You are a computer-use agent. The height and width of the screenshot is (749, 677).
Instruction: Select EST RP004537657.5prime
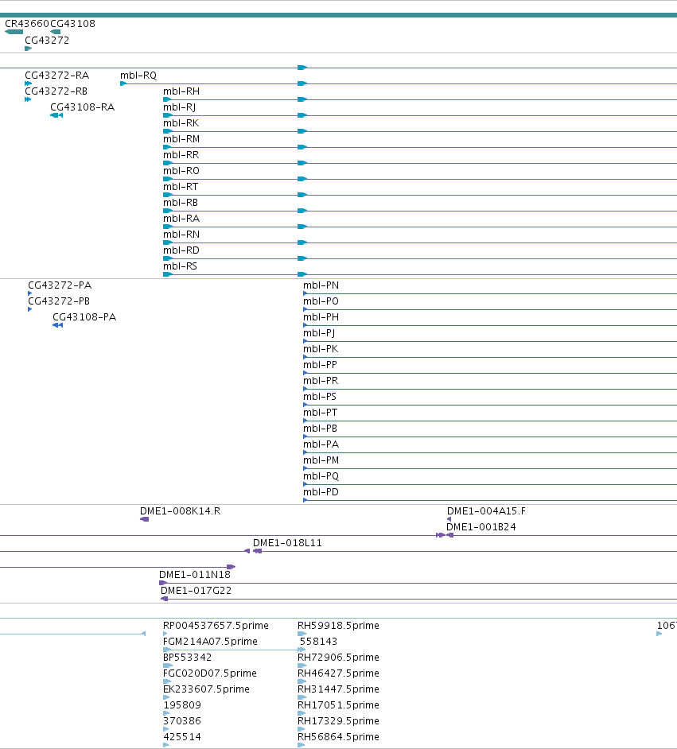click(x=216, y=625)
